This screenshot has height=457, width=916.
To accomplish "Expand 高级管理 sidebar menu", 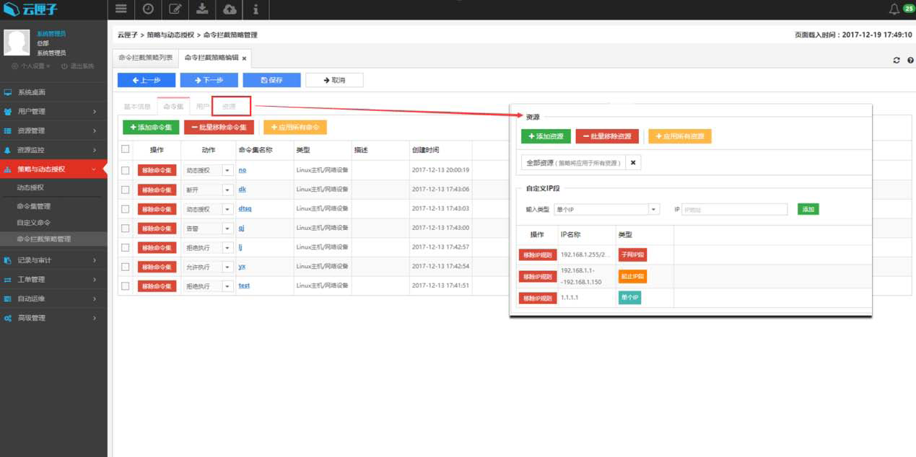I will click(53, 318).
